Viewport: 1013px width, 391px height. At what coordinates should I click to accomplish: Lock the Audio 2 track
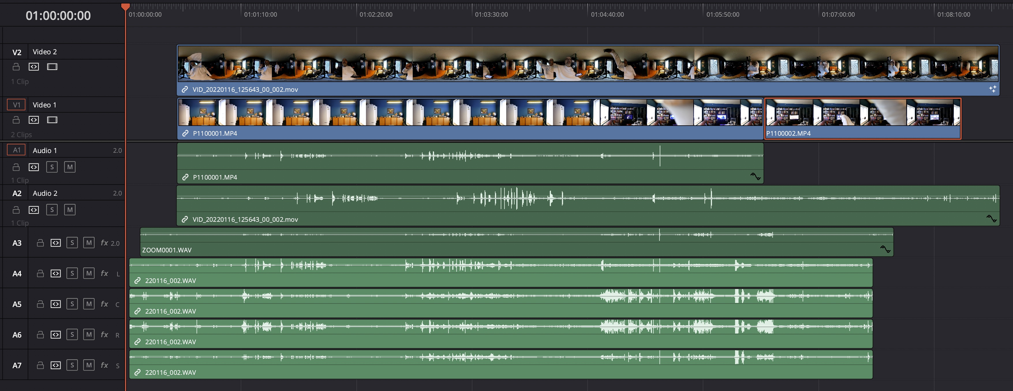[16, 210]
